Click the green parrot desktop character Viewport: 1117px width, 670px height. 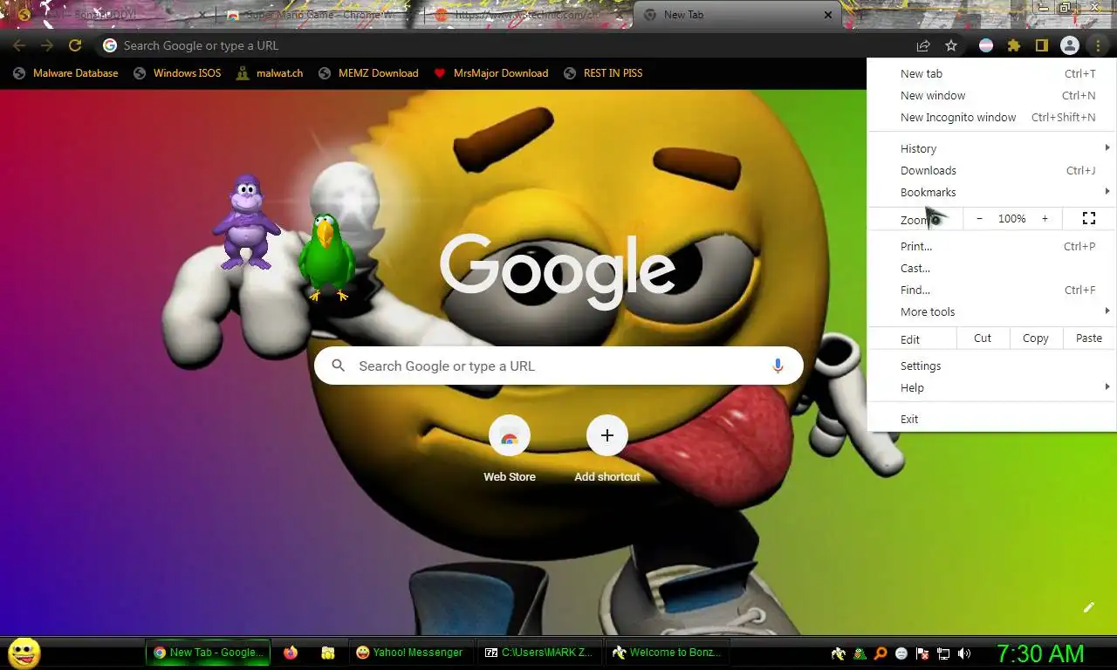(326, 257)
